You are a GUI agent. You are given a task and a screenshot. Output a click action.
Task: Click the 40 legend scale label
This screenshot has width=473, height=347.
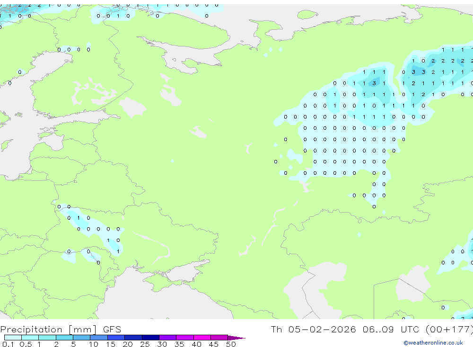pyautogui.click(x=196, y=344)
